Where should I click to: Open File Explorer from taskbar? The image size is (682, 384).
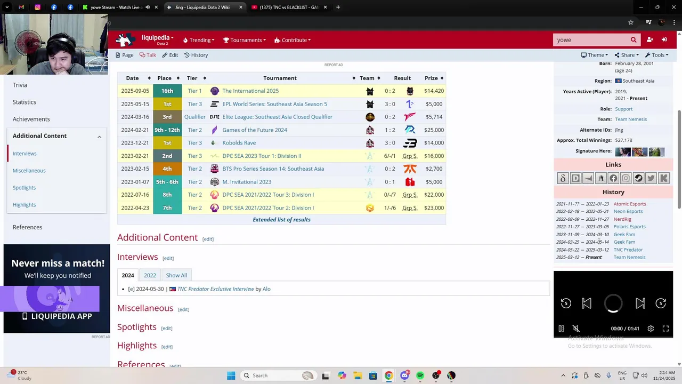tap(357, 375)
